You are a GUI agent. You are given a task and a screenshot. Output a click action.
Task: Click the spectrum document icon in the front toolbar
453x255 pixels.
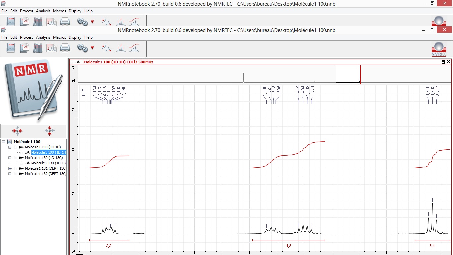click(x=24, y=48)
